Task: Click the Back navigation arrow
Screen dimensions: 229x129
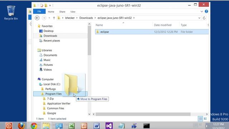Action: 37,18
